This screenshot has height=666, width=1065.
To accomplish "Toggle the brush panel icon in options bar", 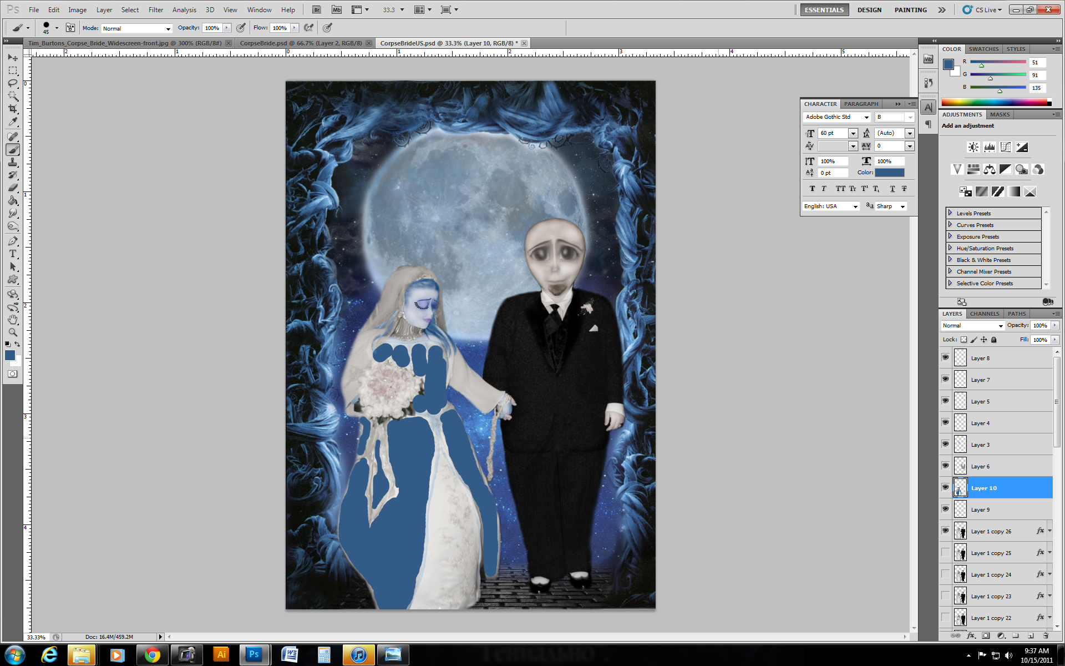I will point(70,28).
